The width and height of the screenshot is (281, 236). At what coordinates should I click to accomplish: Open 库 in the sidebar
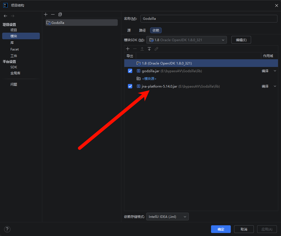click(x=12, y=43)
